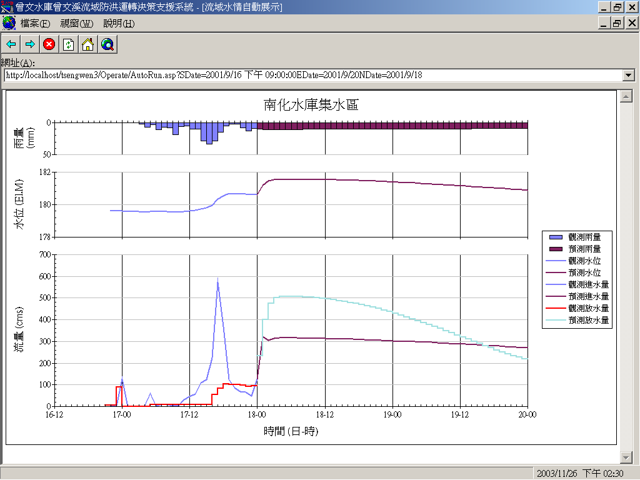Viewport: 640px width, 480px height.
Task: Click the 16-12 time axis label
Action: point(54,415)
